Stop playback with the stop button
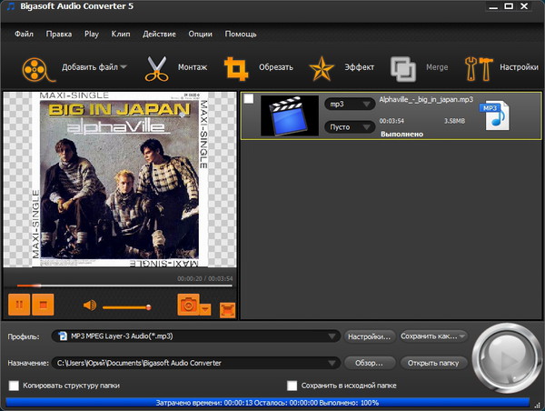 [x=43, y=305]
